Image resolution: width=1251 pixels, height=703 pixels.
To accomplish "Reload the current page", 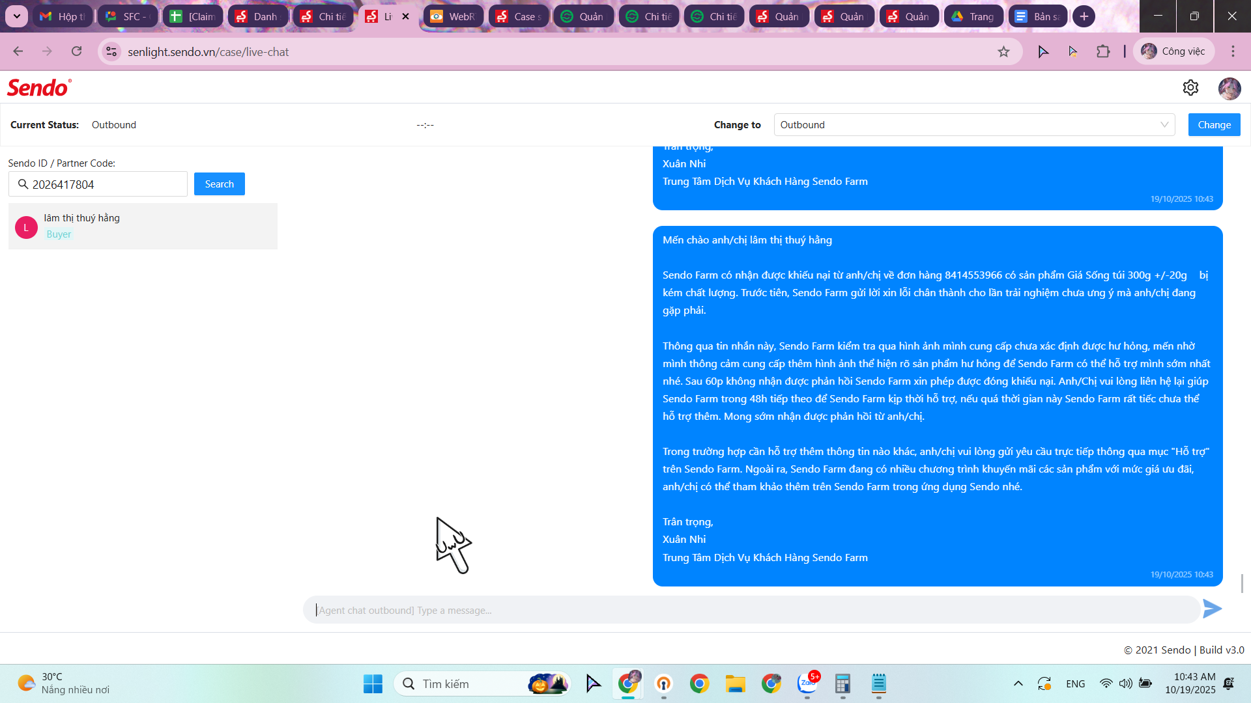I will click(77, 51).
